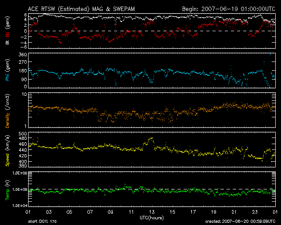Click the '360' tick on the Phi axis
The image size is (281, 225).
23,54
